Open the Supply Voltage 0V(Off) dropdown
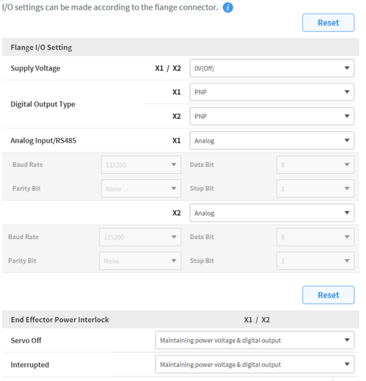 point(272,68)
